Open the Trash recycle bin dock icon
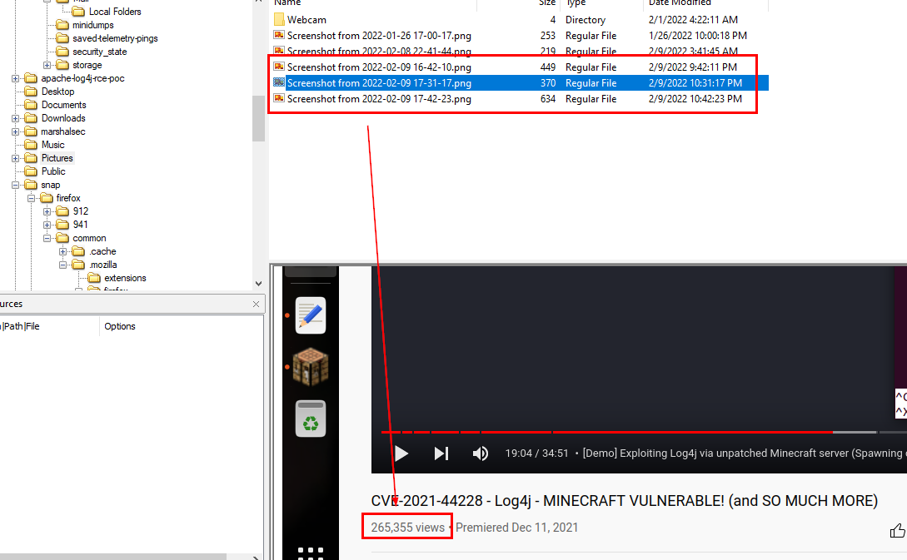Viewport: 907px width, 560px height. pos(311,419)
